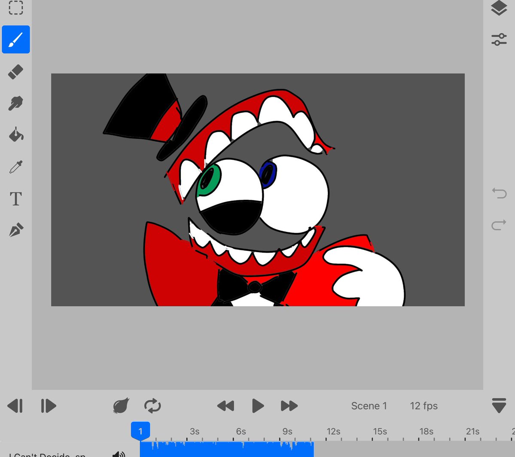The height and width of the screenshot is (457, 515).
Task: Select the Eyedropper tool
Action: point(16,167)
